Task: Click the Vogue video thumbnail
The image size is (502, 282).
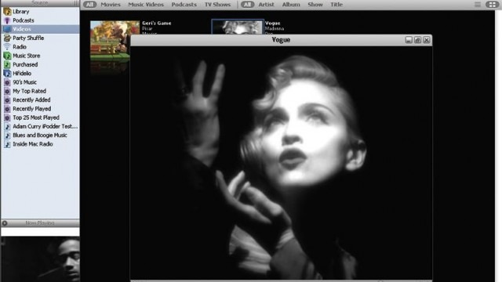Action: pos(237,27)
